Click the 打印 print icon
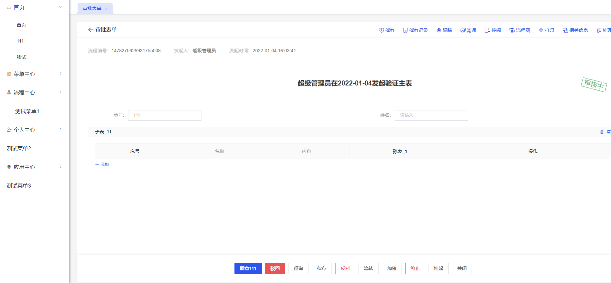Screen dimensions: 611x283 click(541, 30)
